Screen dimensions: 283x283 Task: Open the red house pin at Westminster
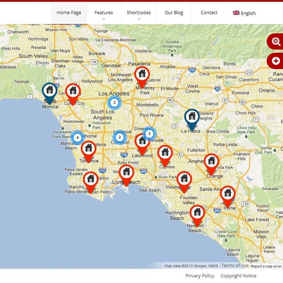[x=184, y=182]
